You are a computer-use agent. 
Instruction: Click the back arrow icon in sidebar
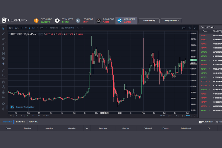[3, 64]
